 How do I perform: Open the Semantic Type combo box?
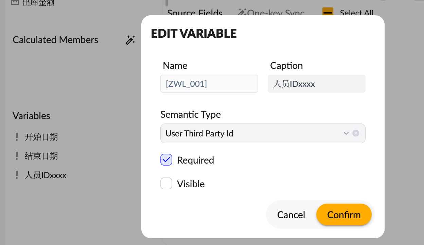pos(251,133)
